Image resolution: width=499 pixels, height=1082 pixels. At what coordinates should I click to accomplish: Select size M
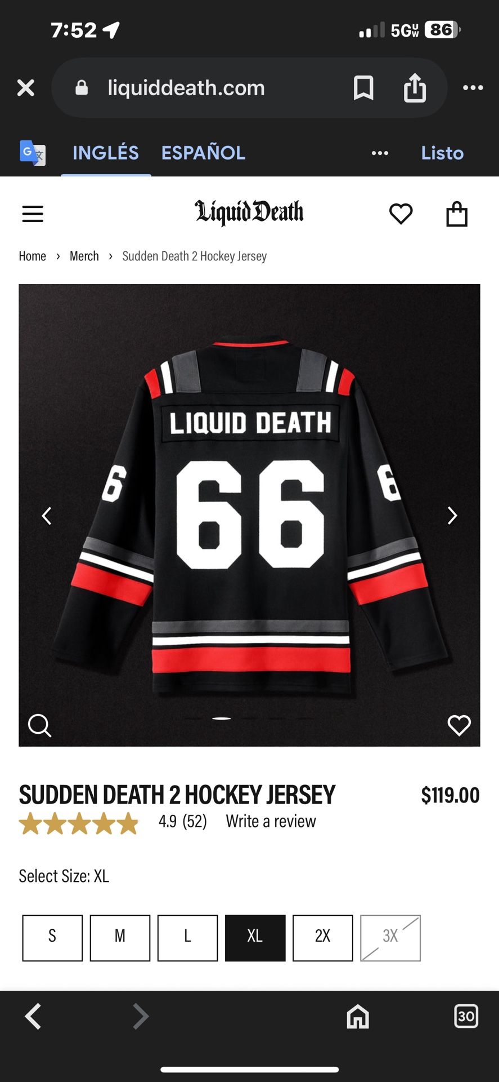120,938
